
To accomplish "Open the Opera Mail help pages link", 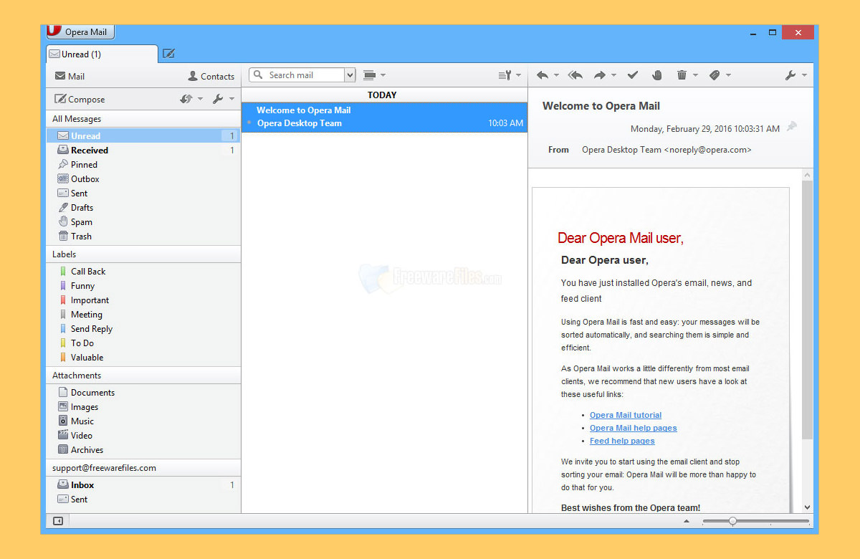I will tap(634, 428).
